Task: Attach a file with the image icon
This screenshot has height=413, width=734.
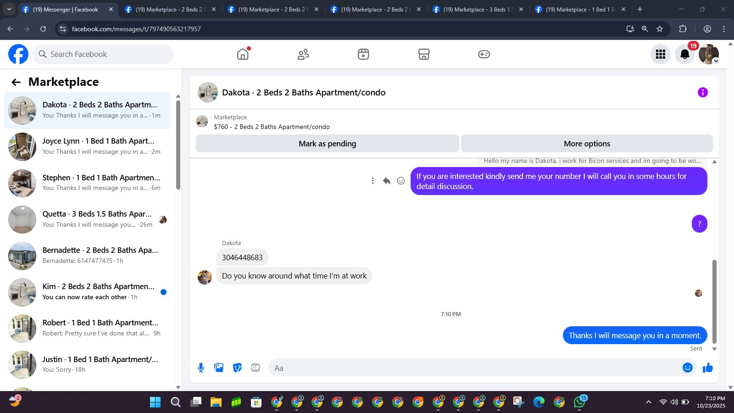Action: [219, 368]
